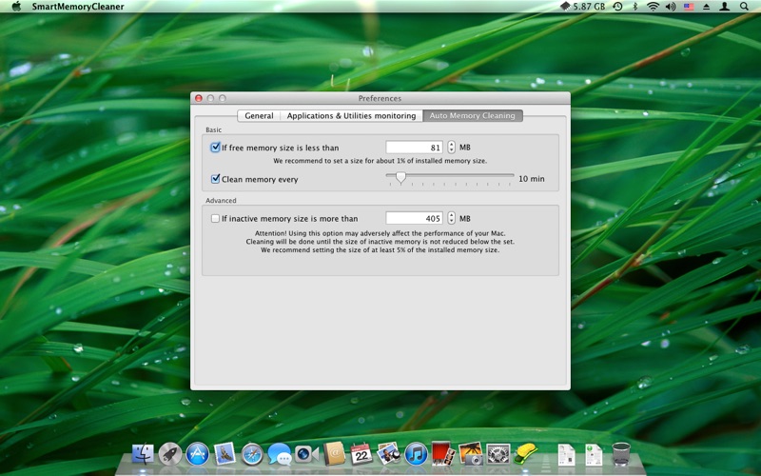Click the clean memory interval slider knob
Screen dimensions: 761x476
point(400,178)
